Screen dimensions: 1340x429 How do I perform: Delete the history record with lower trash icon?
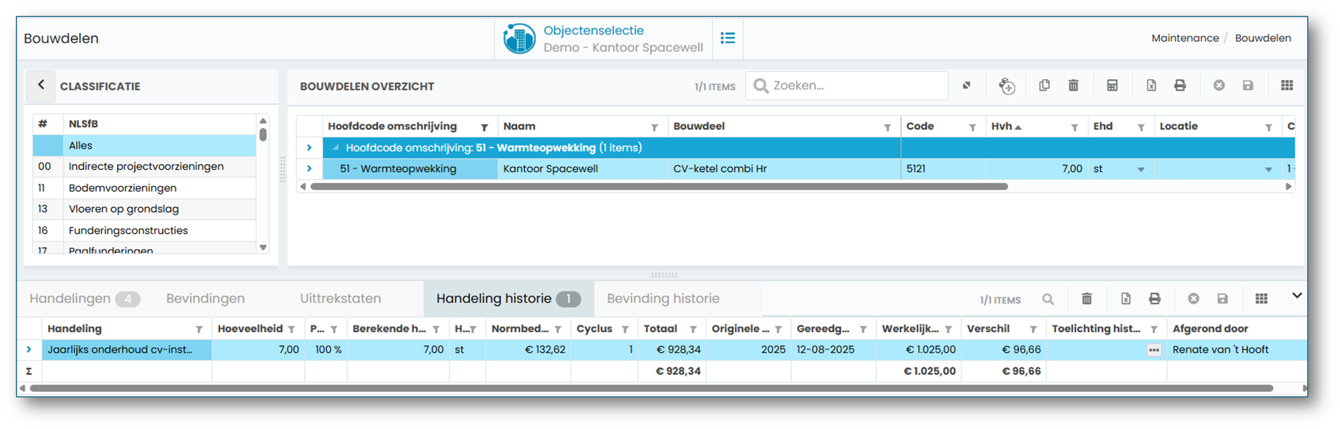1087,298
